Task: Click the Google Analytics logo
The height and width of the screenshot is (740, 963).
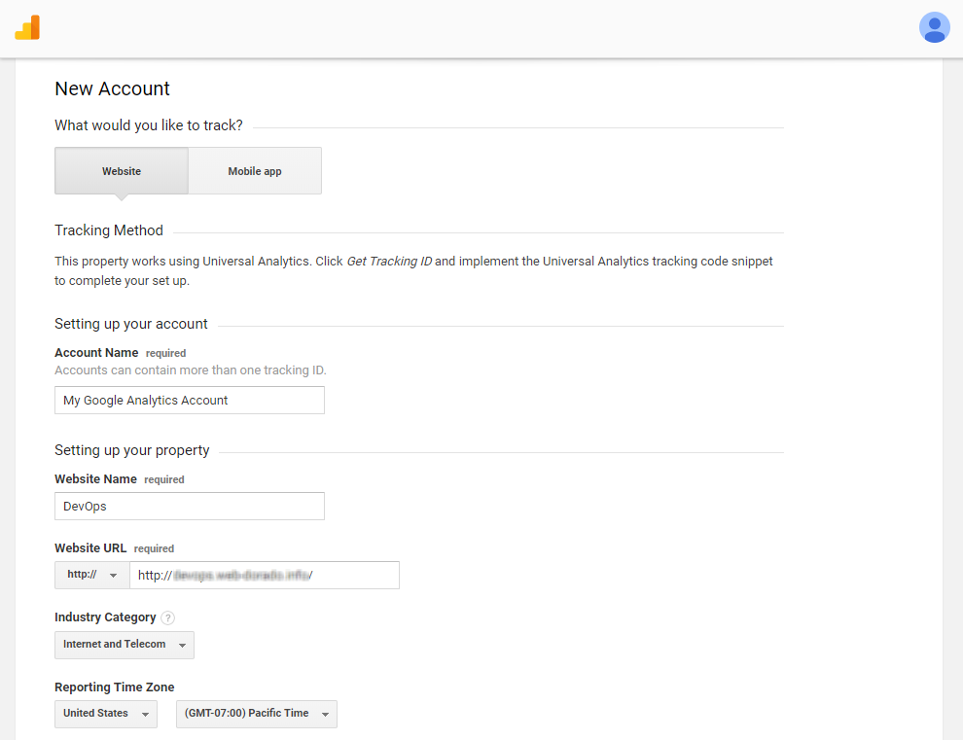Action: pos(27,27)
